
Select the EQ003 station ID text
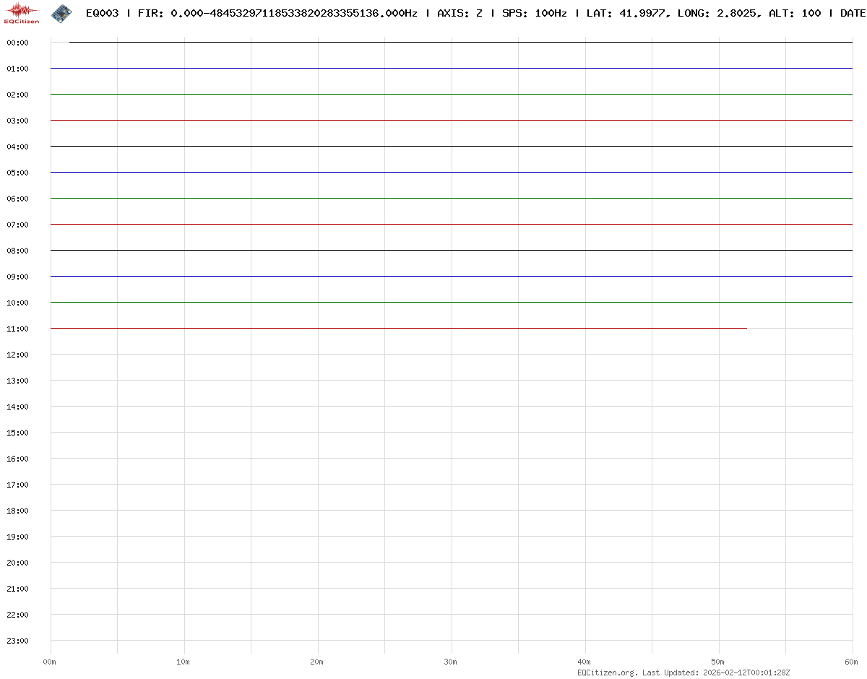tap(102, 13)
